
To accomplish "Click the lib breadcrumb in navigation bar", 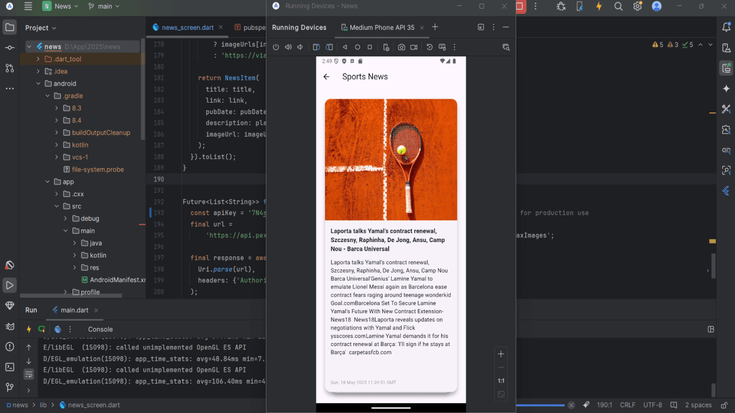I will point(43,405).
